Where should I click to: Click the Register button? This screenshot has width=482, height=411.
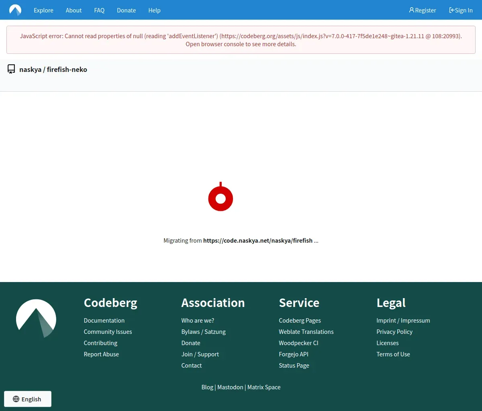point(423,10)
